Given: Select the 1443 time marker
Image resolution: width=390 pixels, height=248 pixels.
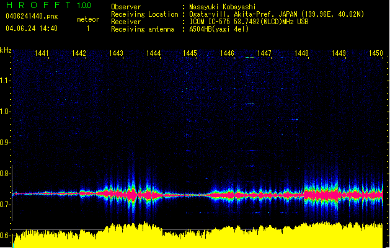Looking at the screenshot, I should pos(116,53).
